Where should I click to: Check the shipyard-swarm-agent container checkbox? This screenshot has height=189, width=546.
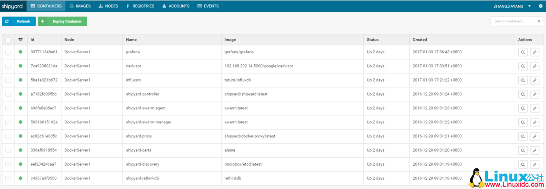8,108
